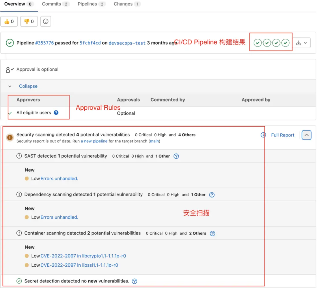Open the Pipelines tab
The image size is (317, 288).
pos(91,4)
